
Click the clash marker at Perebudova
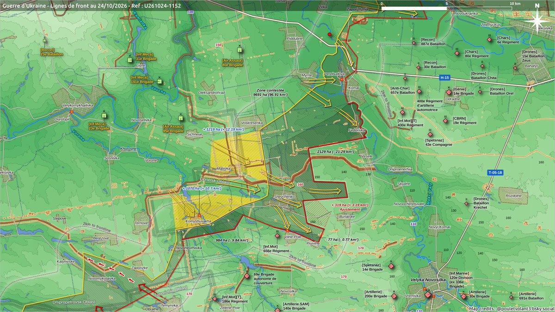pyautogui.click(x=341, y=80)
